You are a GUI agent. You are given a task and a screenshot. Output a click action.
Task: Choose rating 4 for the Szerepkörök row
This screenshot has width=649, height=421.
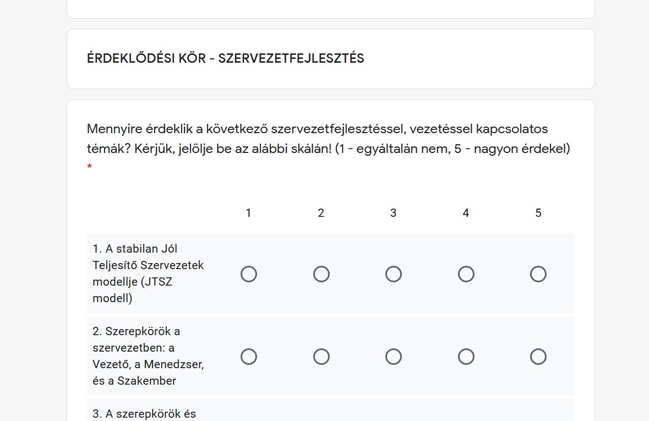[466, 357]
